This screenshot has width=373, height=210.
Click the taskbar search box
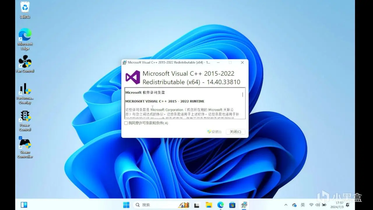[162, 205]
